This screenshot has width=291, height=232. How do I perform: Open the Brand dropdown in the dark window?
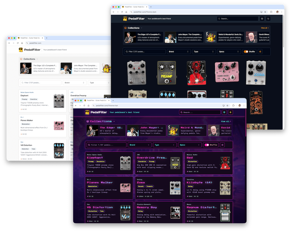pos(179,51)
